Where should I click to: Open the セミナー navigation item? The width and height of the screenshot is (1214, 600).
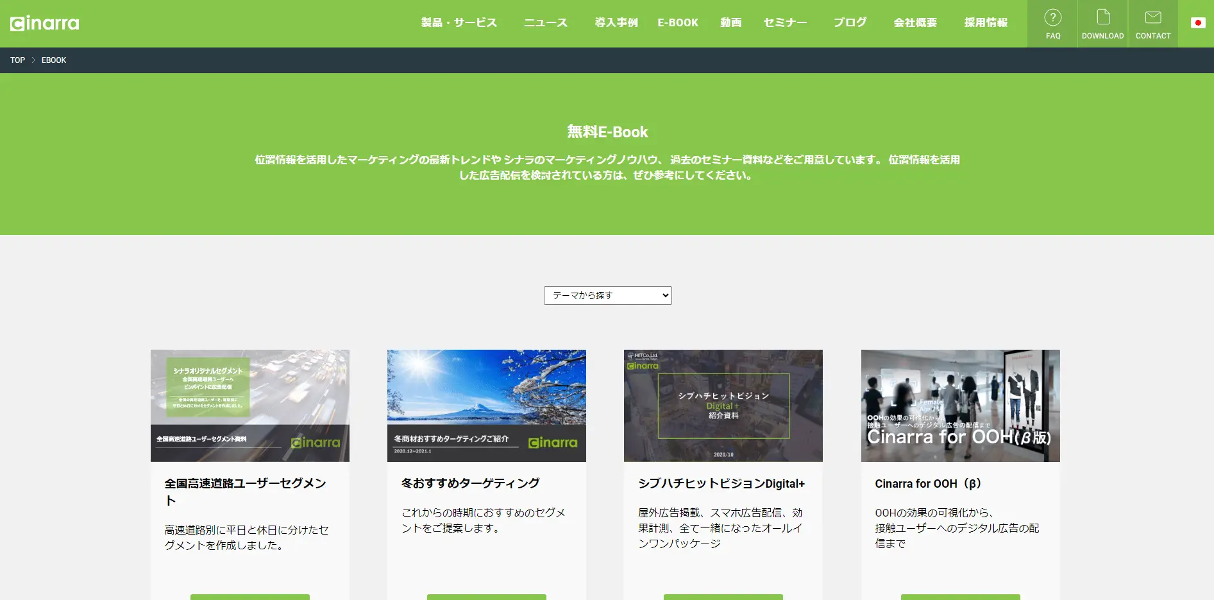coord(785,22)
